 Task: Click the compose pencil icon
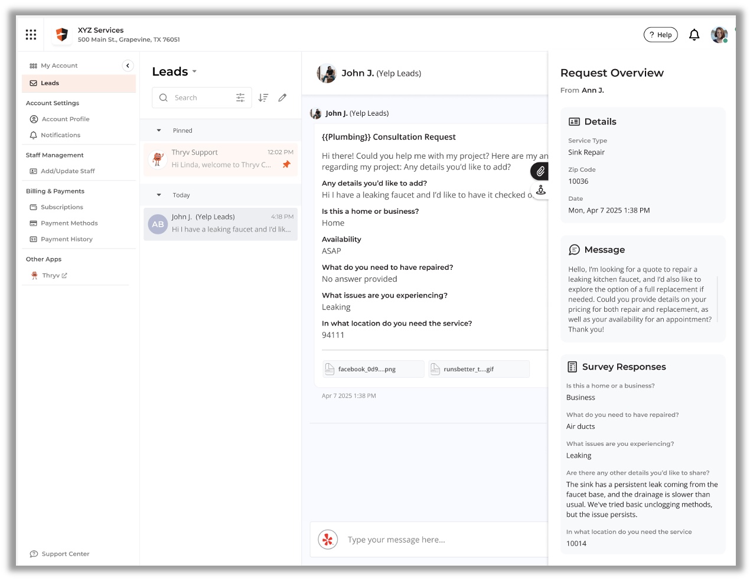point(282,98)
